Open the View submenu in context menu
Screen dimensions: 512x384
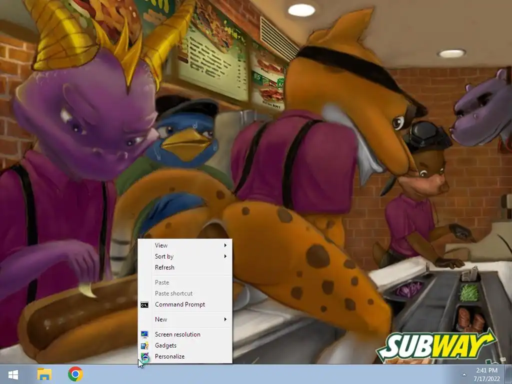(x=185, y=245)
